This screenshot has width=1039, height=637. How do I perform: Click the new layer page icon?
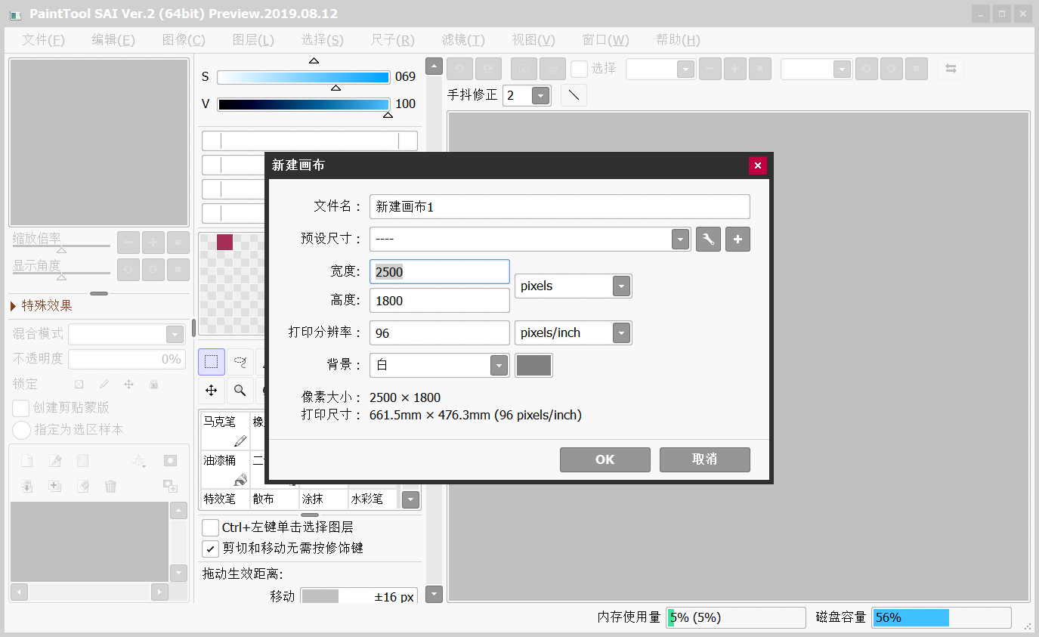click(26, 461)
